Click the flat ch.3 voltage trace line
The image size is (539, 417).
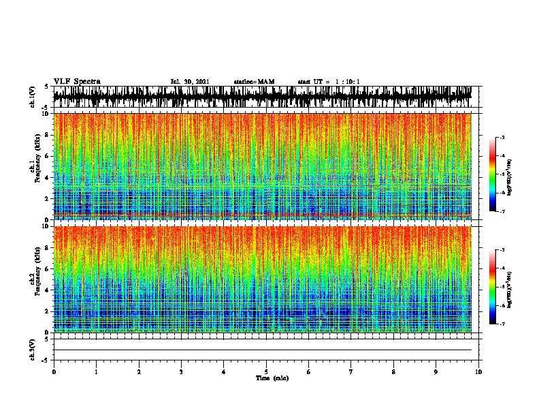(x=263, y=350)
